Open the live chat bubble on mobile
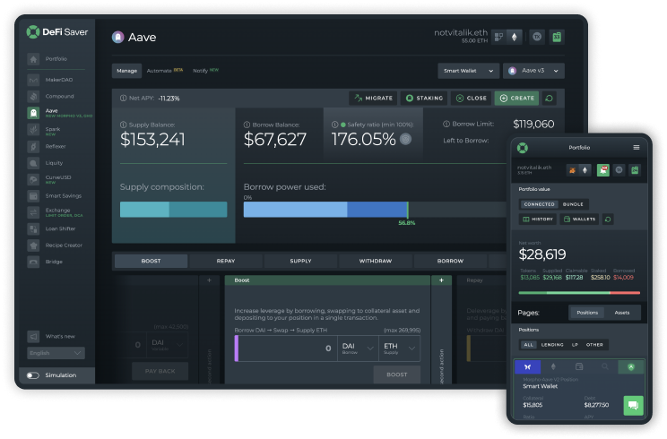 pos(633,406)
